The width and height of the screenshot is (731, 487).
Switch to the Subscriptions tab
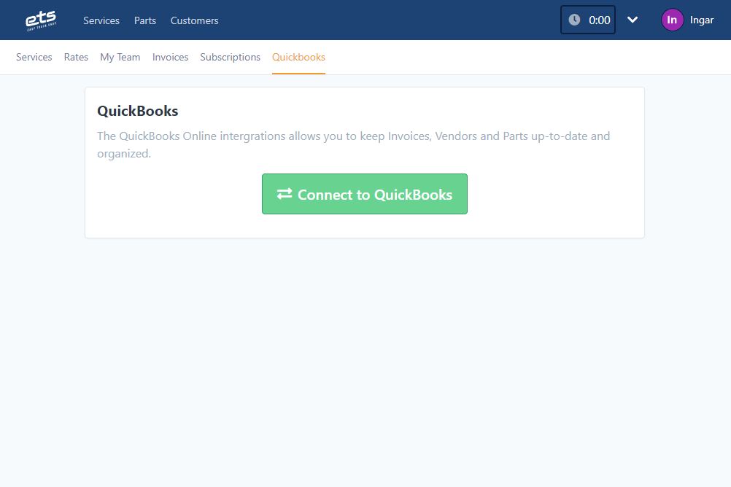click(230, 57)
